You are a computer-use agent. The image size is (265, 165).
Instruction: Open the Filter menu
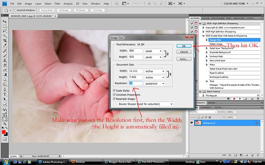[x=57, y=3]
